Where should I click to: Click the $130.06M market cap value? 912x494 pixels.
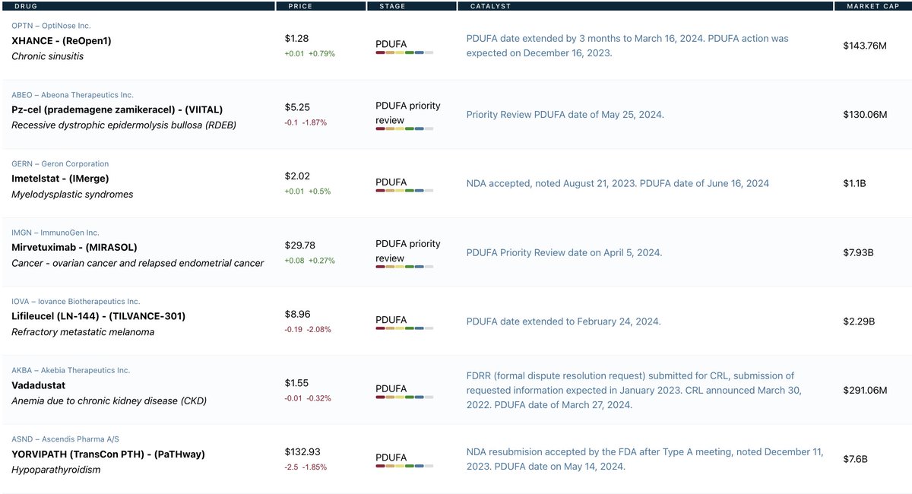click(865, 115)
